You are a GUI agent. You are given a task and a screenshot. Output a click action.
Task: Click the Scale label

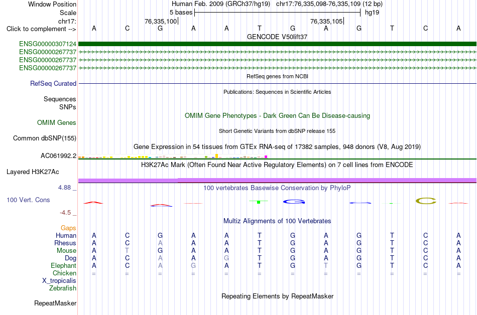coord(68,13)
